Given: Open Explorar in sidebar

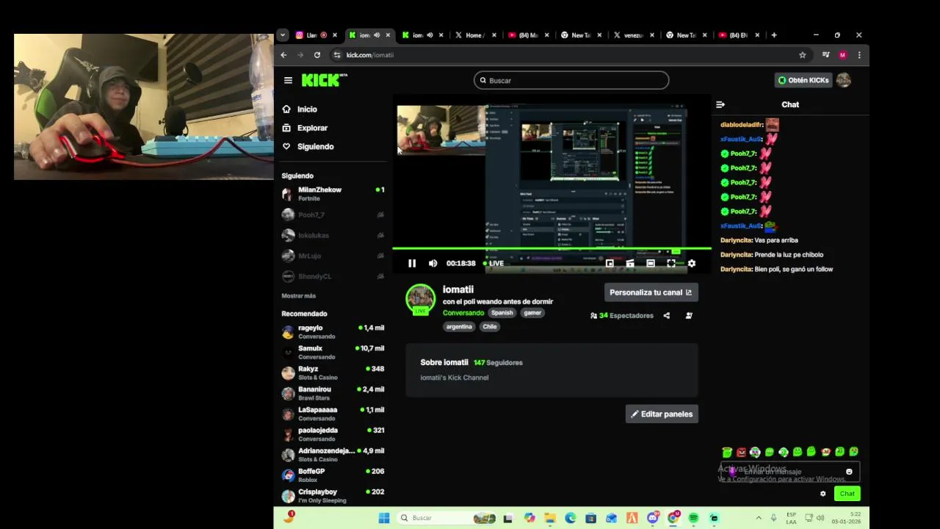Looking at the screenshot, I should [312, 128].
